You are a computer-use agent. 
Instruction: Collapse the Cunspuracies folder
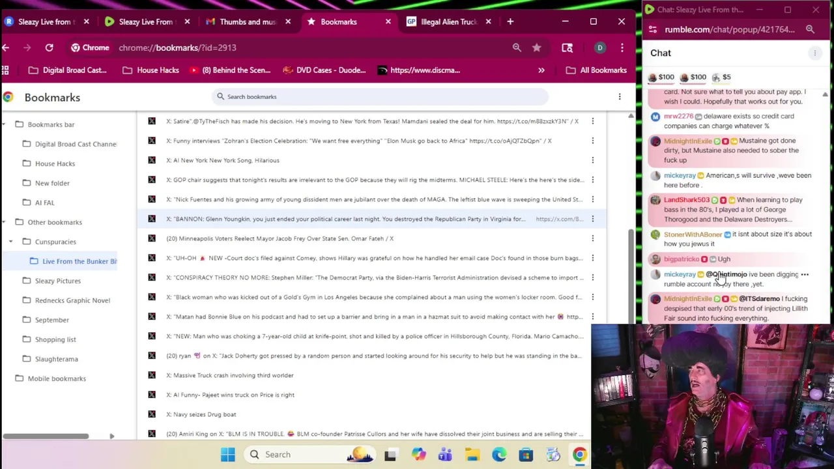(10, 242)
